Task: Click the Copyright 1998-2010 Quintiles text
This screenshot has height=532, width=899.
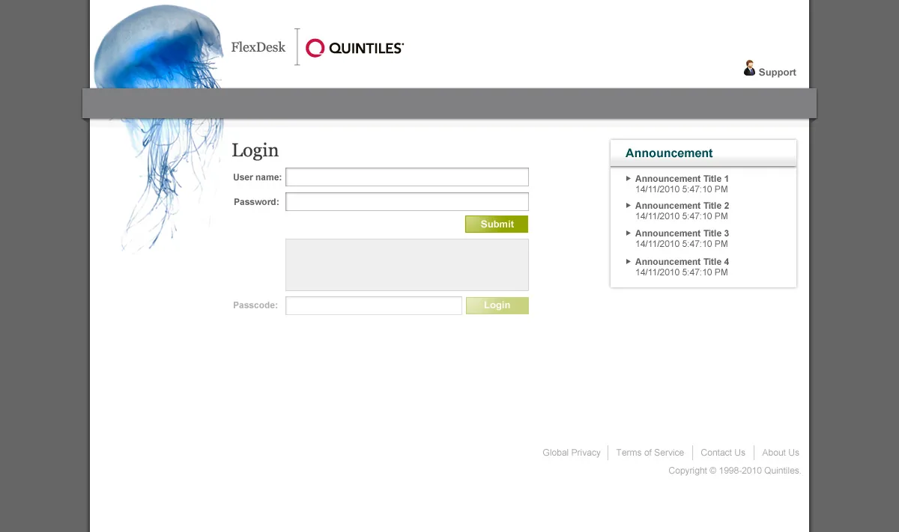Action: tap(735, 471)
